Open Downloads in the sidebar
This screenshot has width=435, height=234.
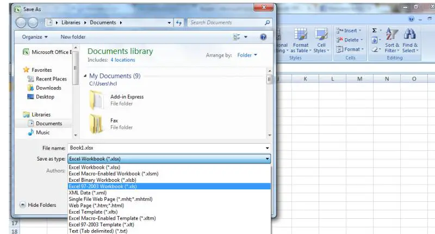coord(44,88)
